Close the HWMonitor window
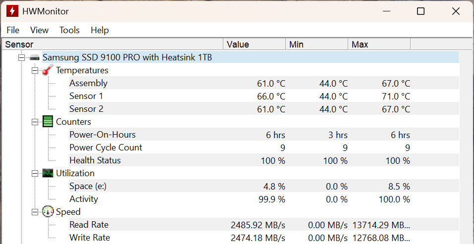 [456, 11]
